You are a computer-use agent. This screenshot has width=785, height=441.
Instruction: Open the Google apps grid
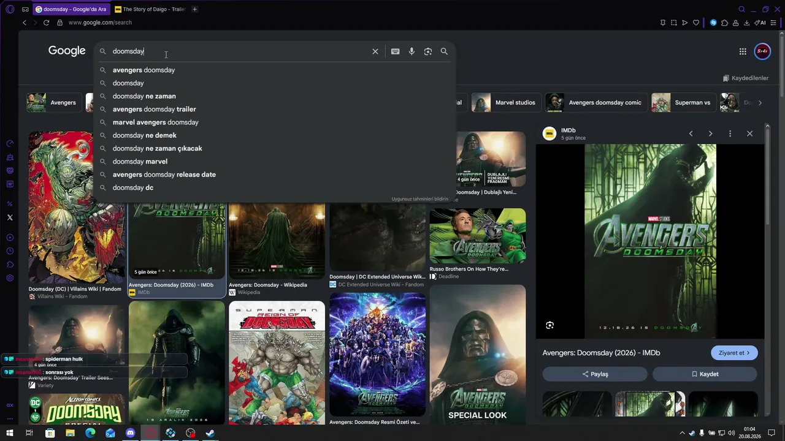pos(743,51)
